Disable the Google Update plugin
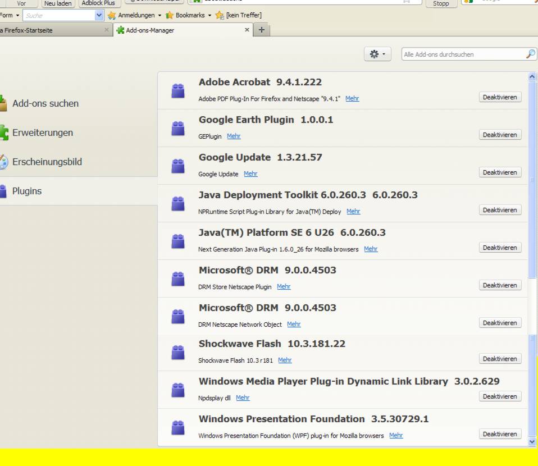The width and height of the screenshot is (538, 466). 500,172
